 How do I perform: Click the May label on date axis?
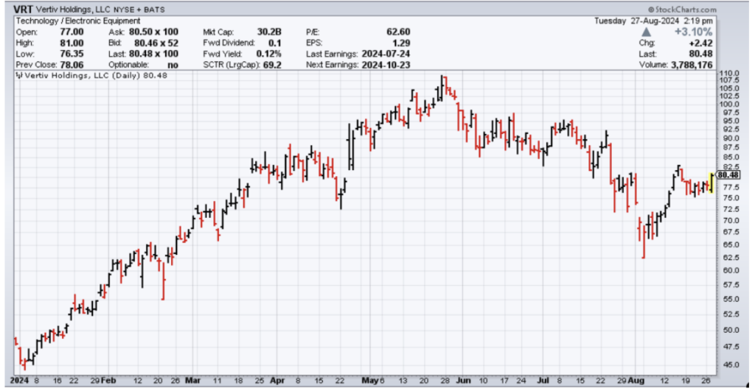coord(370,381)
